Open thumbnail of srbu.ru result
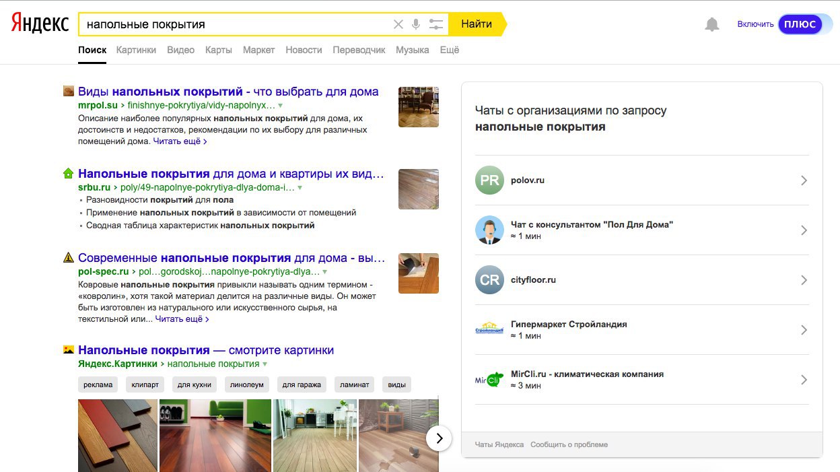Viewport: 840px width, 472px height. 419,189
